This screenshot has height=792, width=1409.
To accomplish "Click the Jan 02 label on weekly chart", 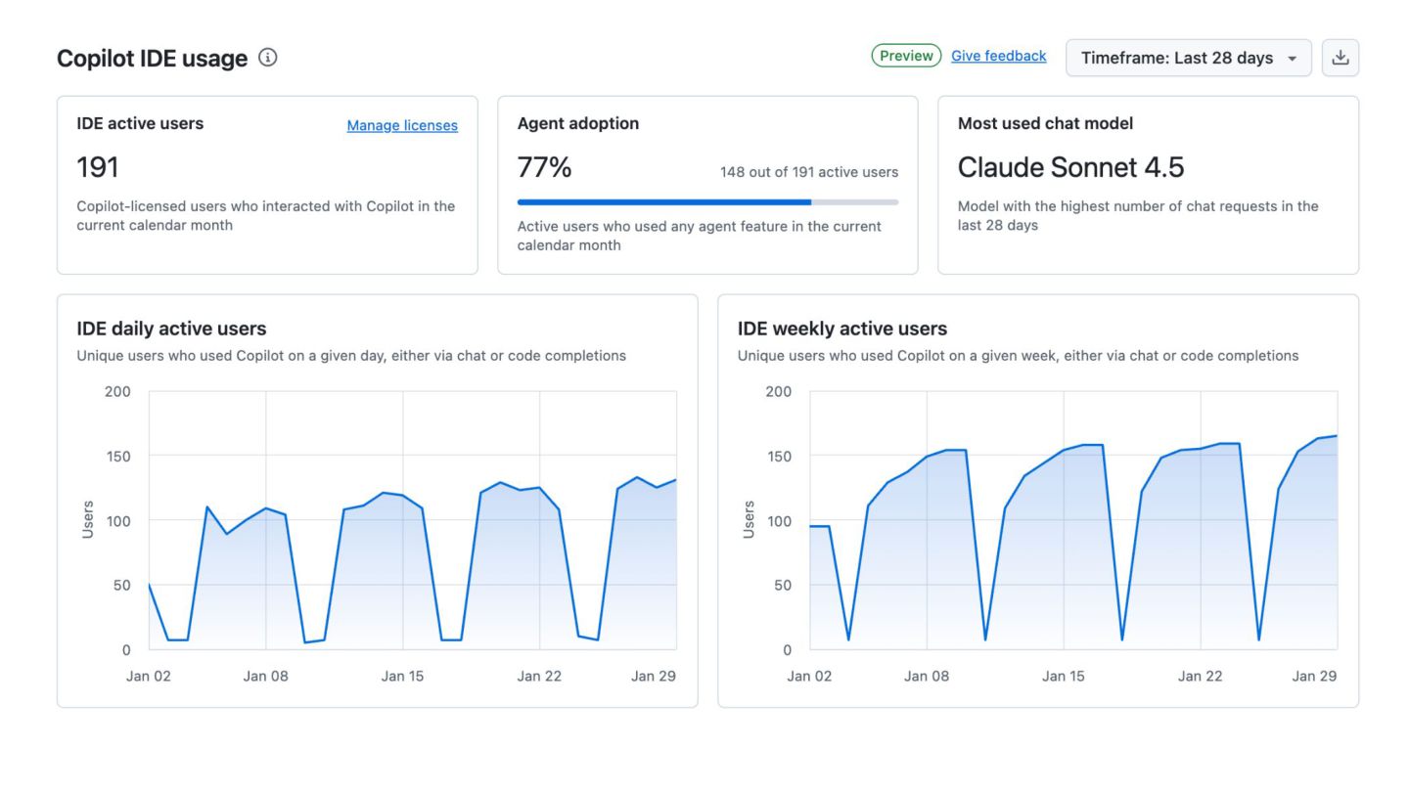I will click(x=809, y=676).
